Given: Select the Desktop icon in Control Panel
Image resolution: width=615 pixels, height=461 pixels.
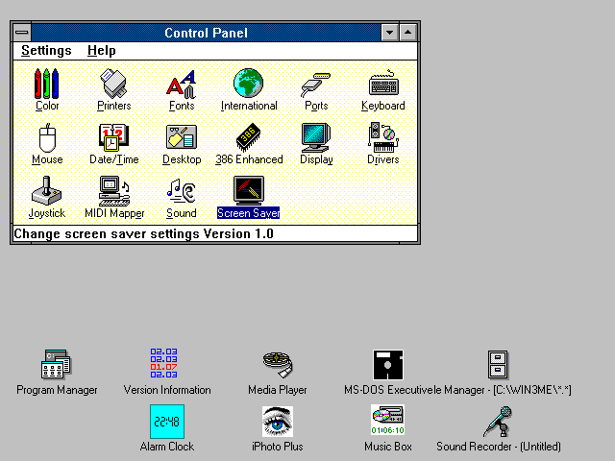Looking at the screenshot, I should [x=182, y=137].
